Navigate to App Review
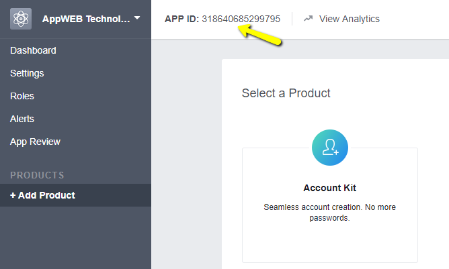This screenshot has width=449, height=269. [x=35, y=142]
